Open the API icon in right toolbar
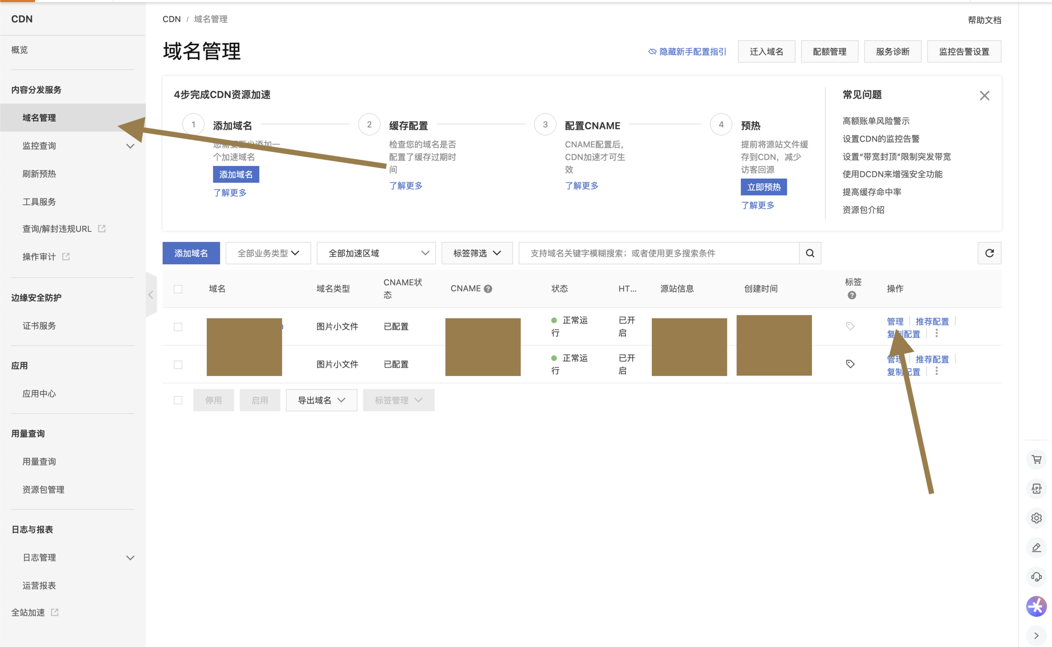The image size is (1052, 647). pyautogui.click(x=1036, y=489)
